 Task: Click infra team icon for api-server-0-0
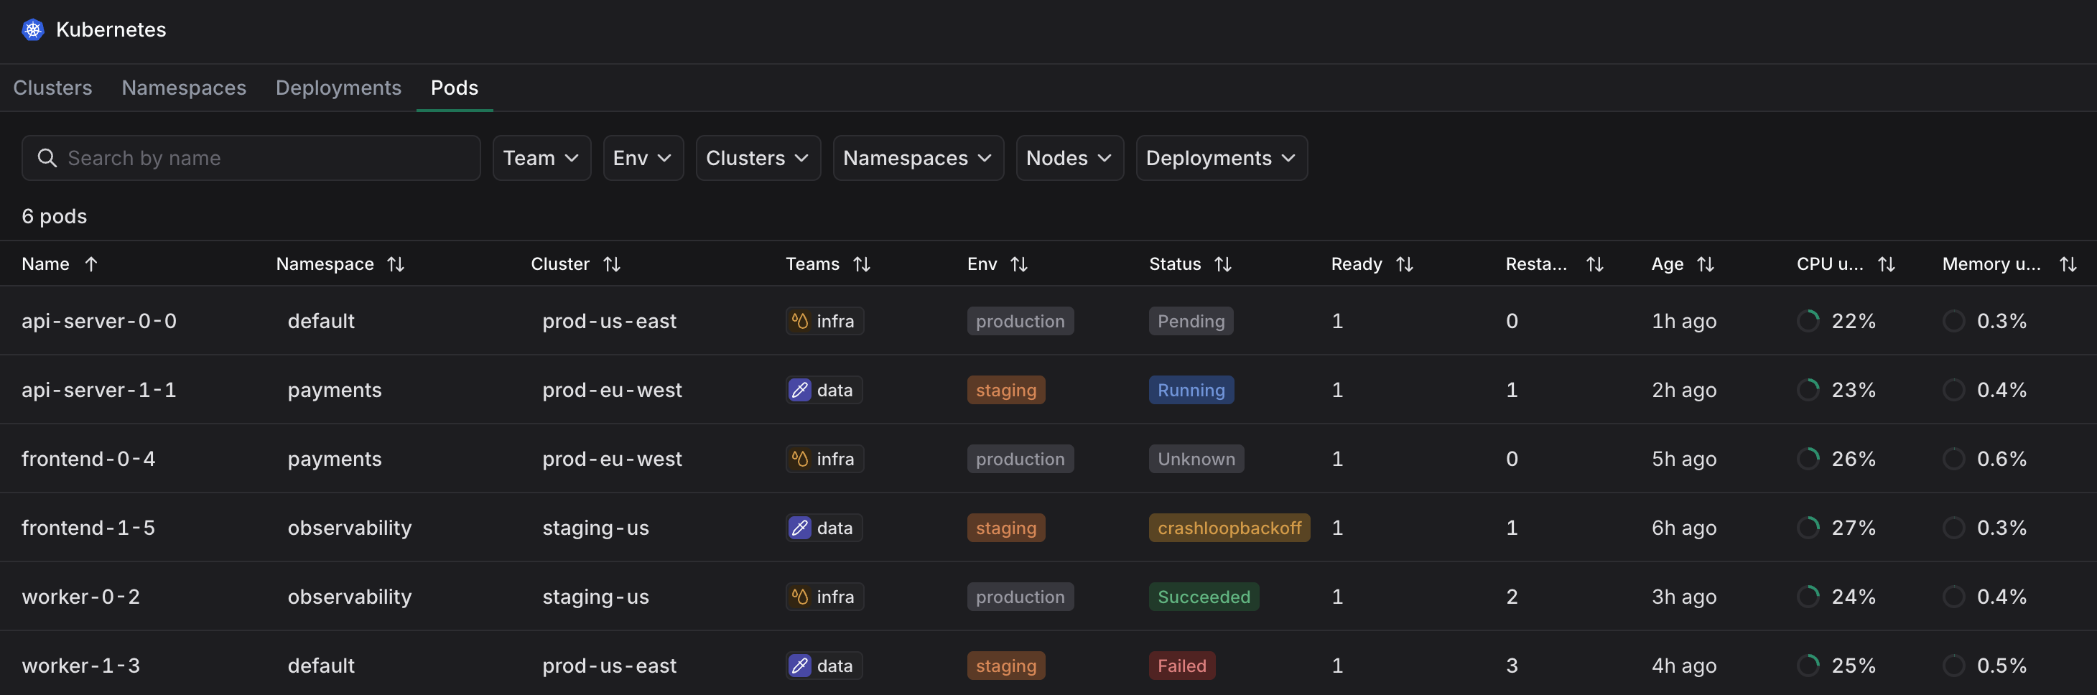point(800,321)
